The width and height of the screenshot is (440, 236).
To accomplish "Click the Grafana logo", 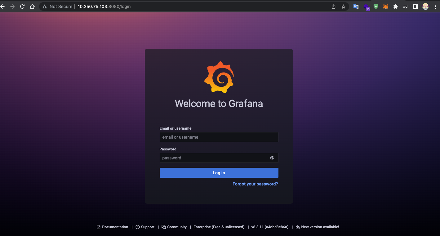I will 219,77.
